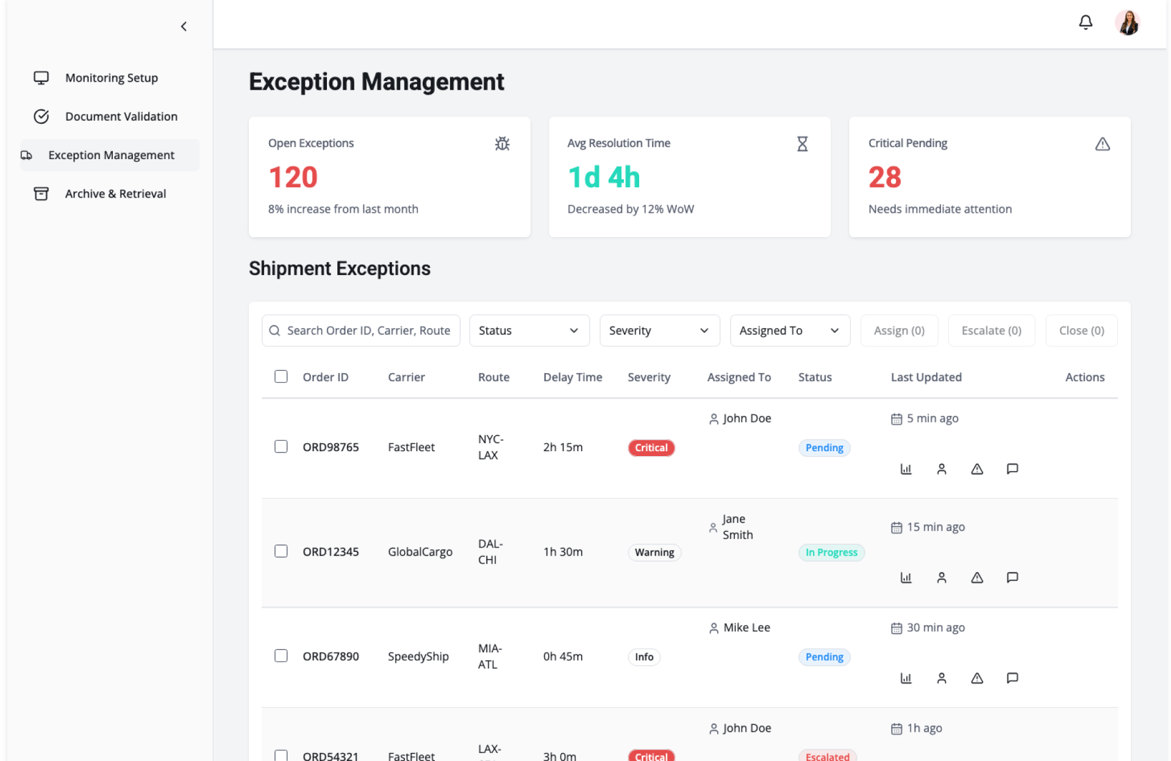The image size is (1171, 761).
Task: Expand the Status filter dropdown
Action: coord(529,330)
